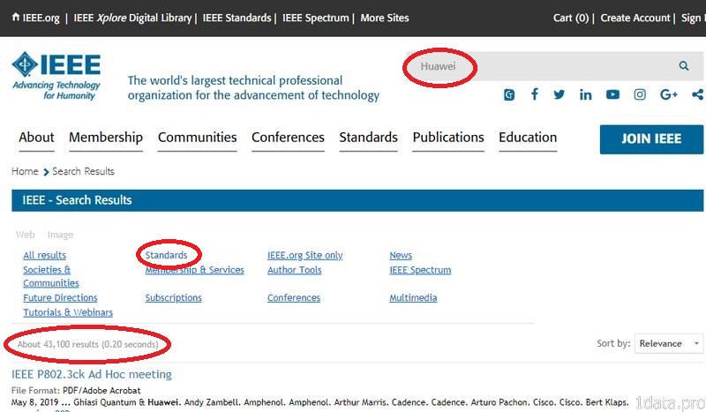Open the IEEE Collabratec social icon
The image size is (706, 412).
point(509,94)
